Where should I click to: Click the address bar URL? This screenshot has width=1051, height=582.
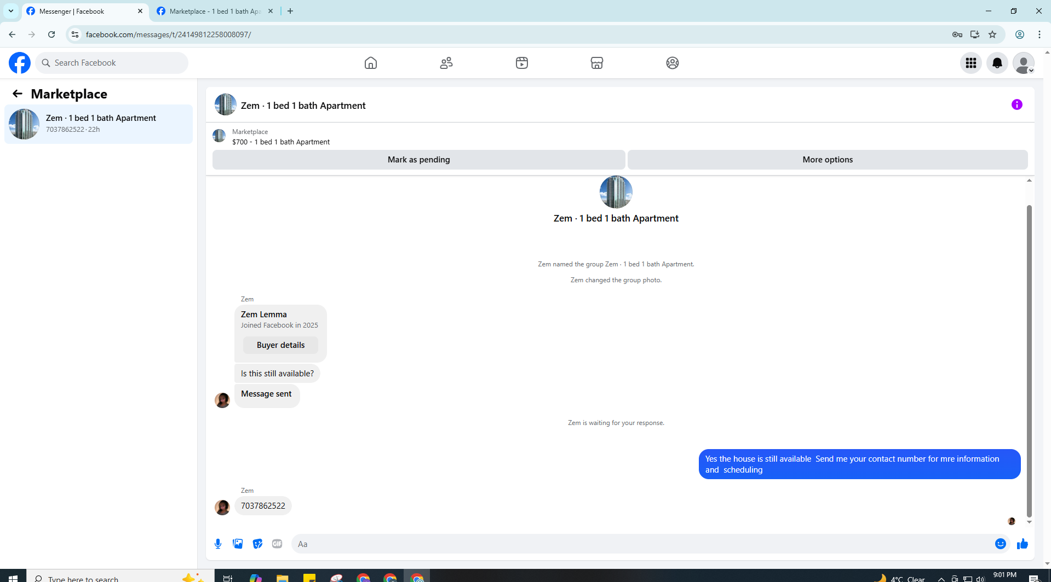[x=168, y=34]
